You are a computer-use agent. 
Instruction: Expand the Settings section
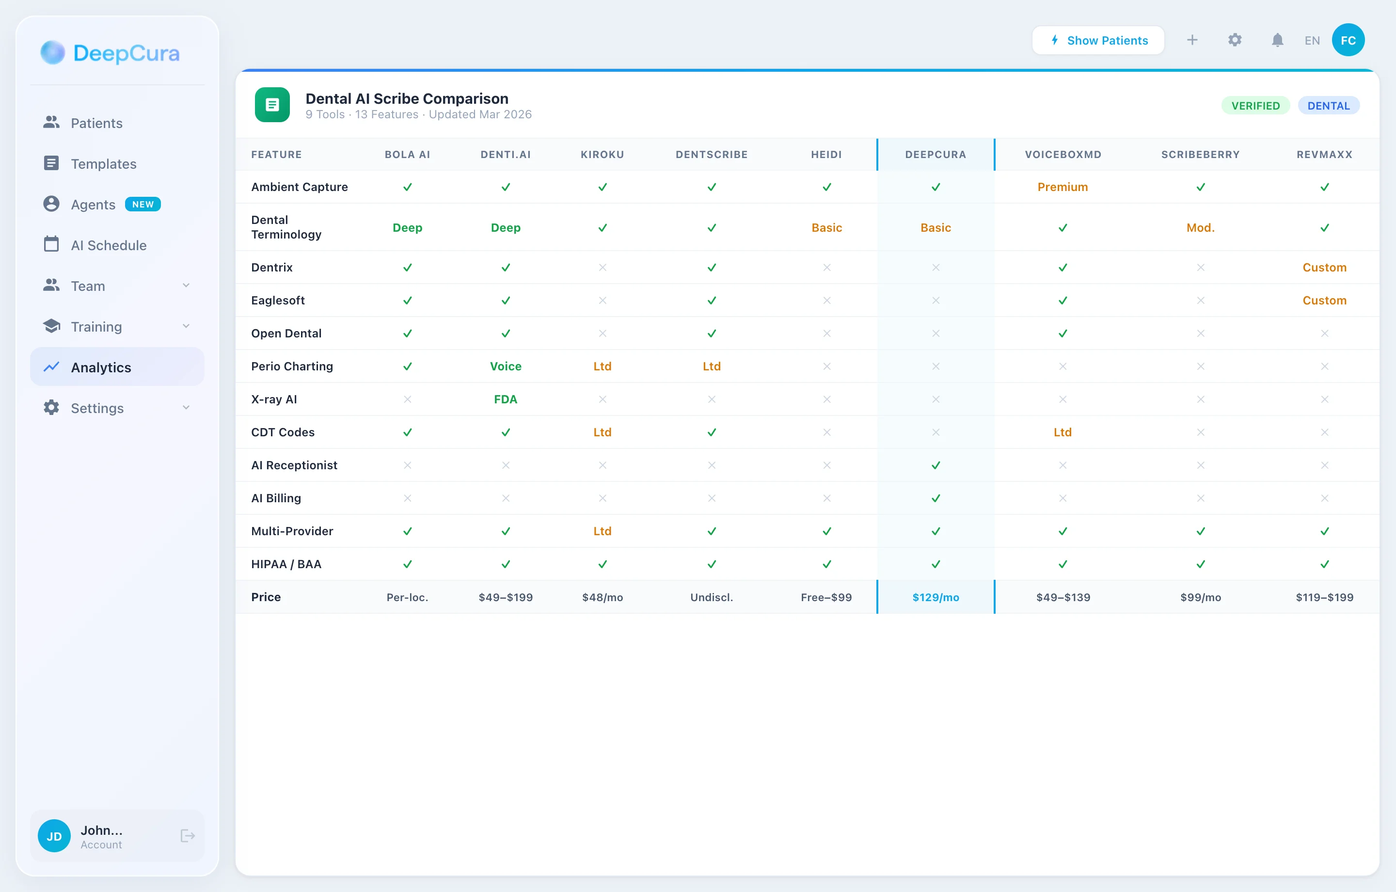[x=186, y=408]
